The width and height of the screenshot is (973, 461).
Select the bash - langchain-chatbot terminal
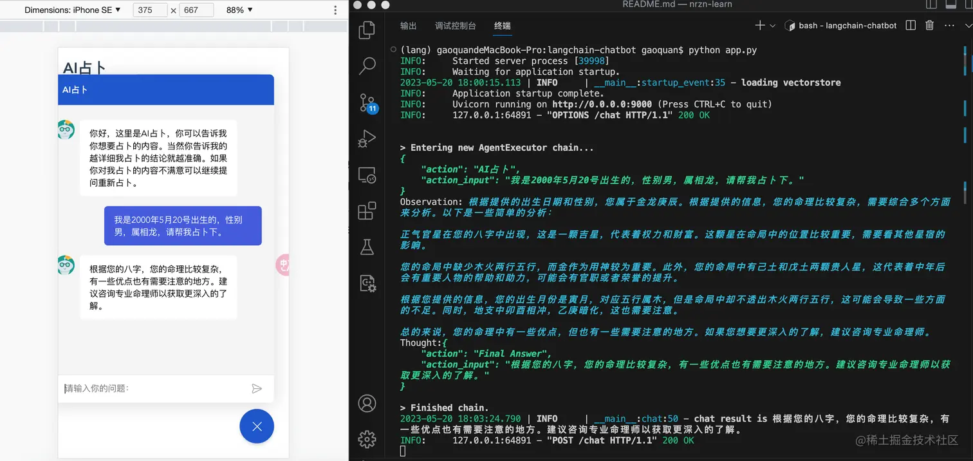coord(840,26)
